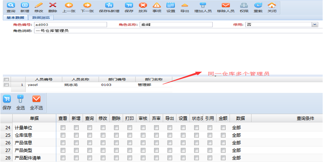Click the 修改 edit pencil icon
The width and height of the screenshot is (323, 162).
point(39,6)
